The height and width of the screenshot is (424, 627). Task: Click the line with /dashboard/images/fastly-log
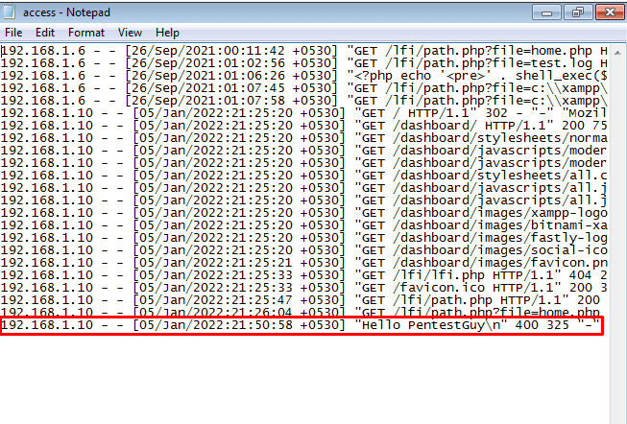pos(304,238)
